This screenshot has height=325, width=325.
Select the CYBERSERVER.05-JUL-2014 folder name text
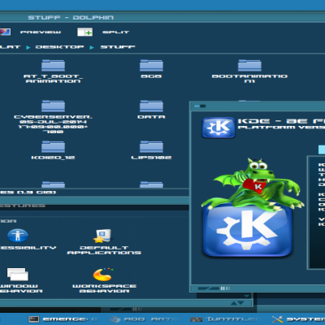(53, 124)
